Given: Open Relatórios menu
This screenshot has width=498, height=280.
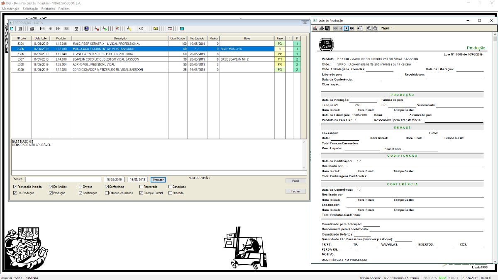Looking at the screenshot, I should 48,8.
